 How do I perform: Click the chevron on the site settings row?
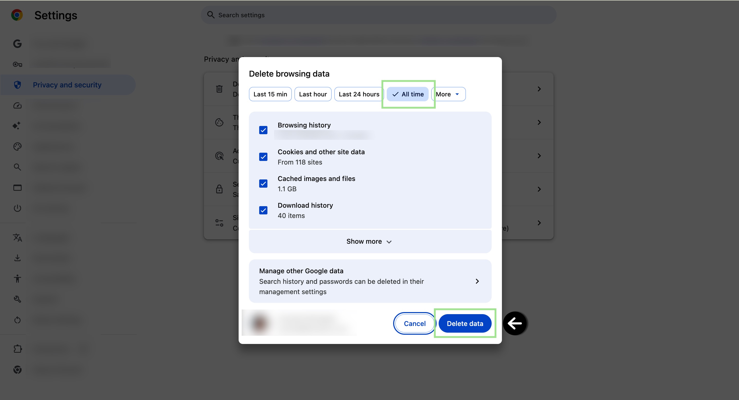click(x=539, y=223)
